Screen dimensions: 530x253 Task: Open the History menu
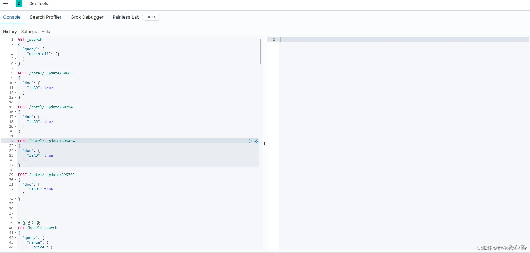10,32
